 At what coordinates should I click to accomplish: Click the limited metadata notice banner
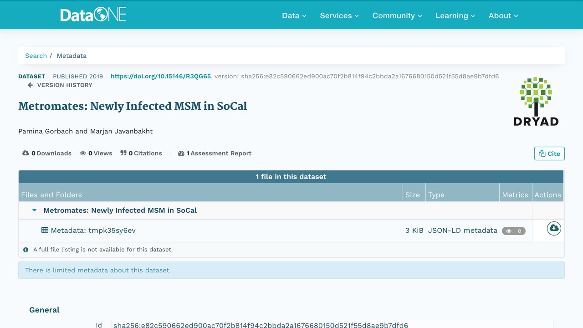(291, 270)
